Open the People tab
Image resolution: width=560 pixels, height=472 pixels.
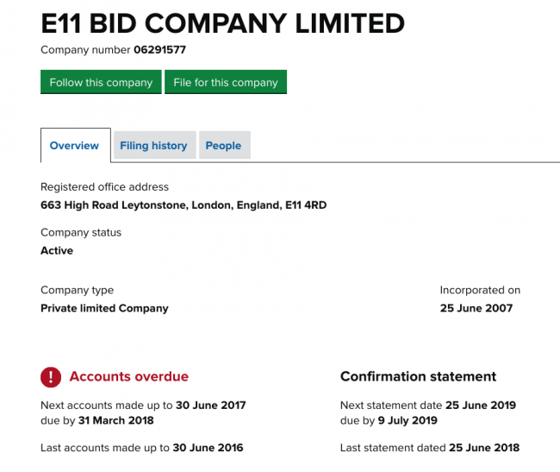(x=225, y=145)
